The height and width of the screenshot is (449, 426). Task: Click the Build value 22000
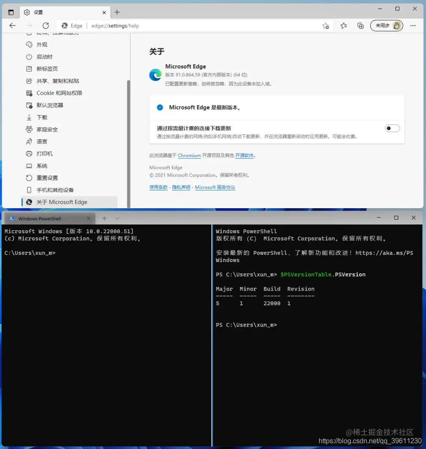(x=272, y=303)
